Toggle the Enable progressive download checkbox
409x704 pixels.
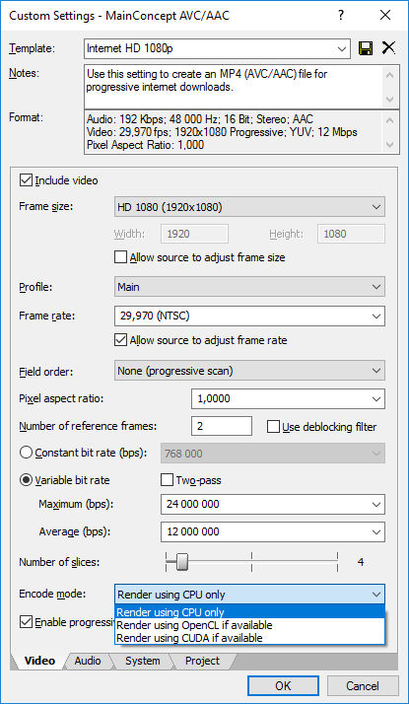[25, 622]
